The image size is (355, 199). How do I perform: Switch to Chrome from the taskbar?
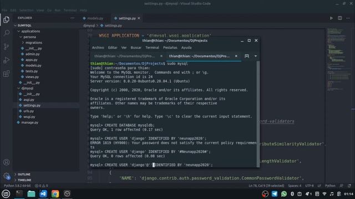(55, 194)
